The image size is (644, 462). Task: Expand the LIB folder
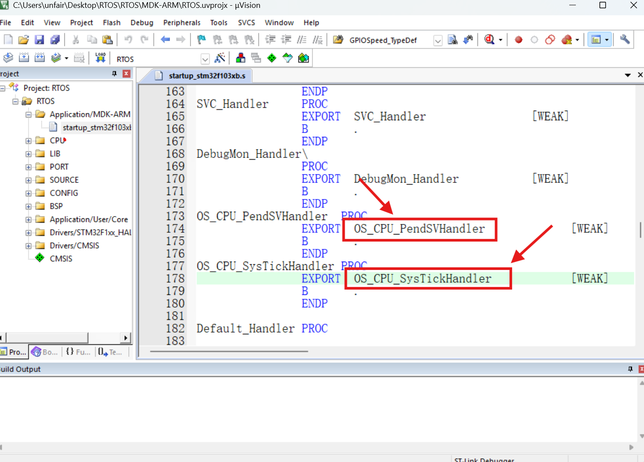(x=28, y=154)
